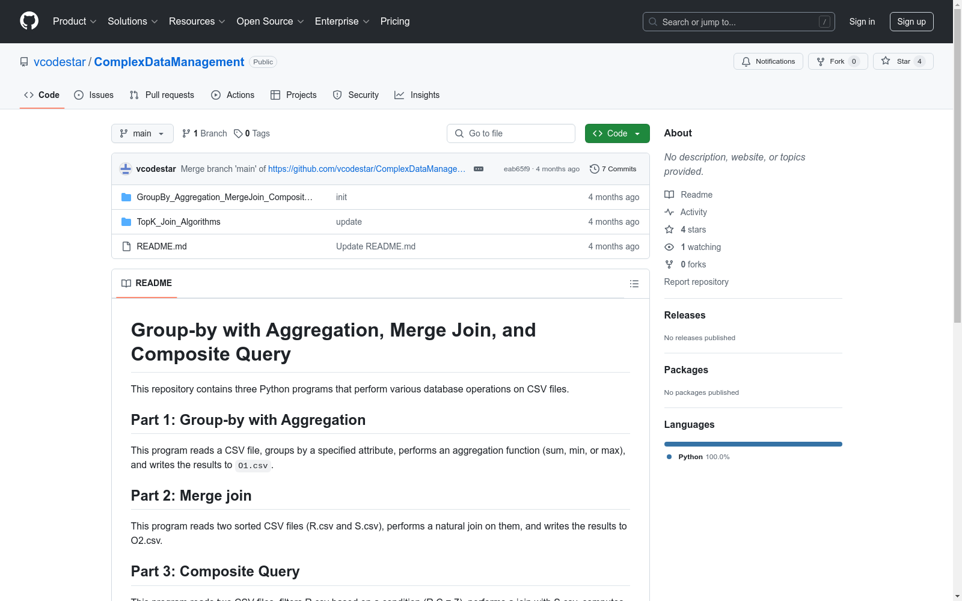Click the tag icon next to 0 Tags
The width and height of the screenshot is (962, 601).
238,133
